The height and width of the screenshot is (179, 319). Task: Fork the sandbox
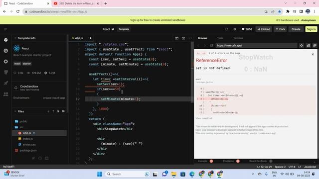click(x=280, y=29)
